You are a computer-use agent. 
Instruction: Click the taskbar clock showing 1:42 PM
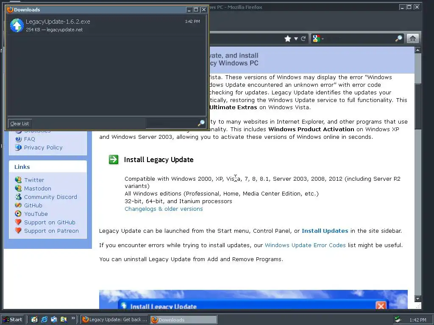(x=418, y=320)
